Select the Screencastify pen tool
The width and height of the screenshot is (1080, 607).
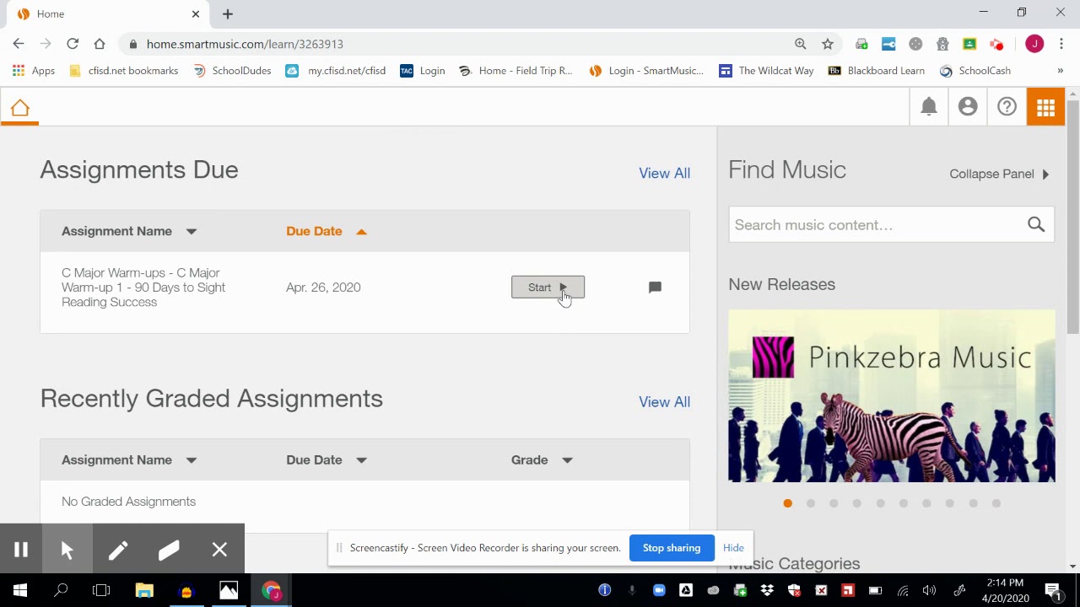118,550
